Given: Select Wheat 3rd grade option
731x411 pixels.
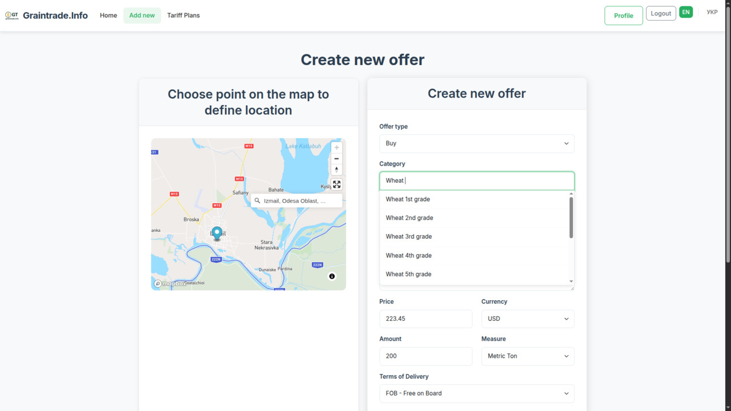Looking at the screenshot, I should point(409,236).
